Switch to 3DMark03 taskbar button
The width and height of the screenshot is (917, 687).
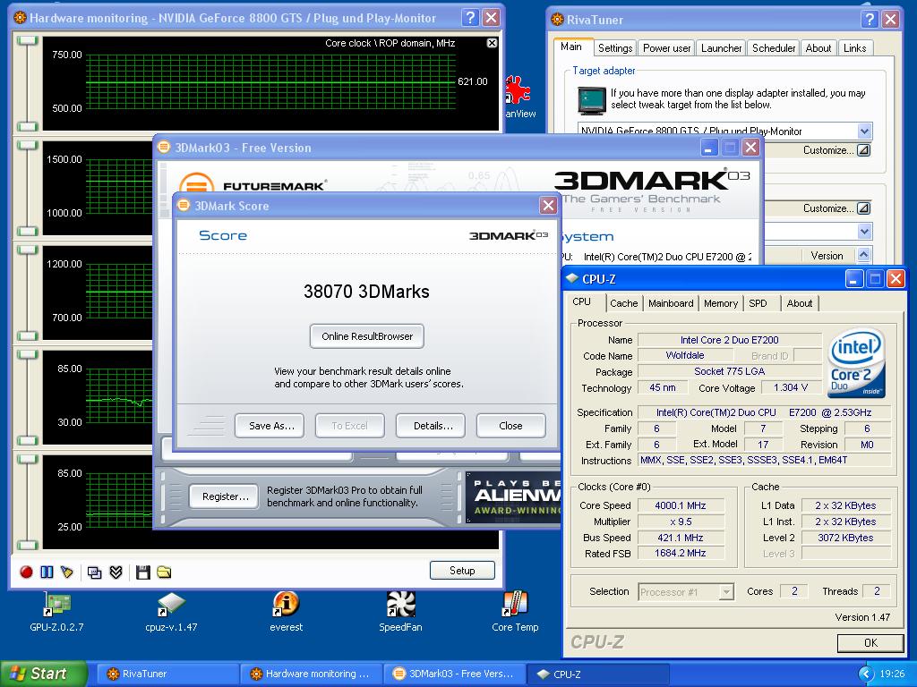[454, 674]
